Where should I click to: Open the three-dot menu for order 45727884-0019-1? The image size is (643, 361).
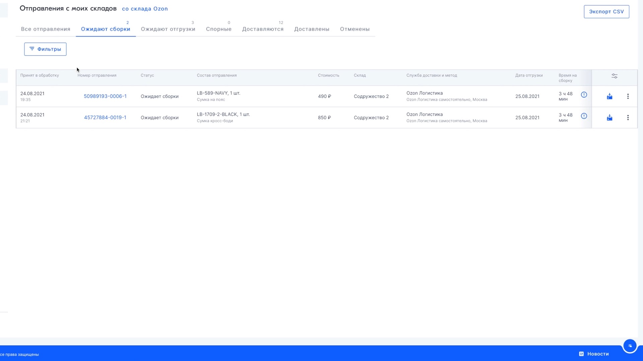tap(628, 117)
